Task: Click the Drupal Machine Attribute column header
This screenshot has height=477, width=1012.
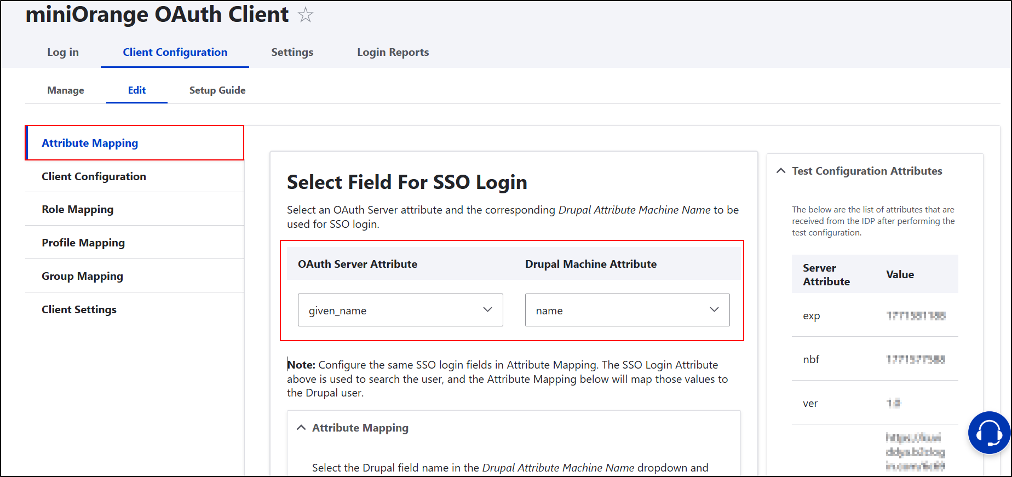Action: pos(591,264)
